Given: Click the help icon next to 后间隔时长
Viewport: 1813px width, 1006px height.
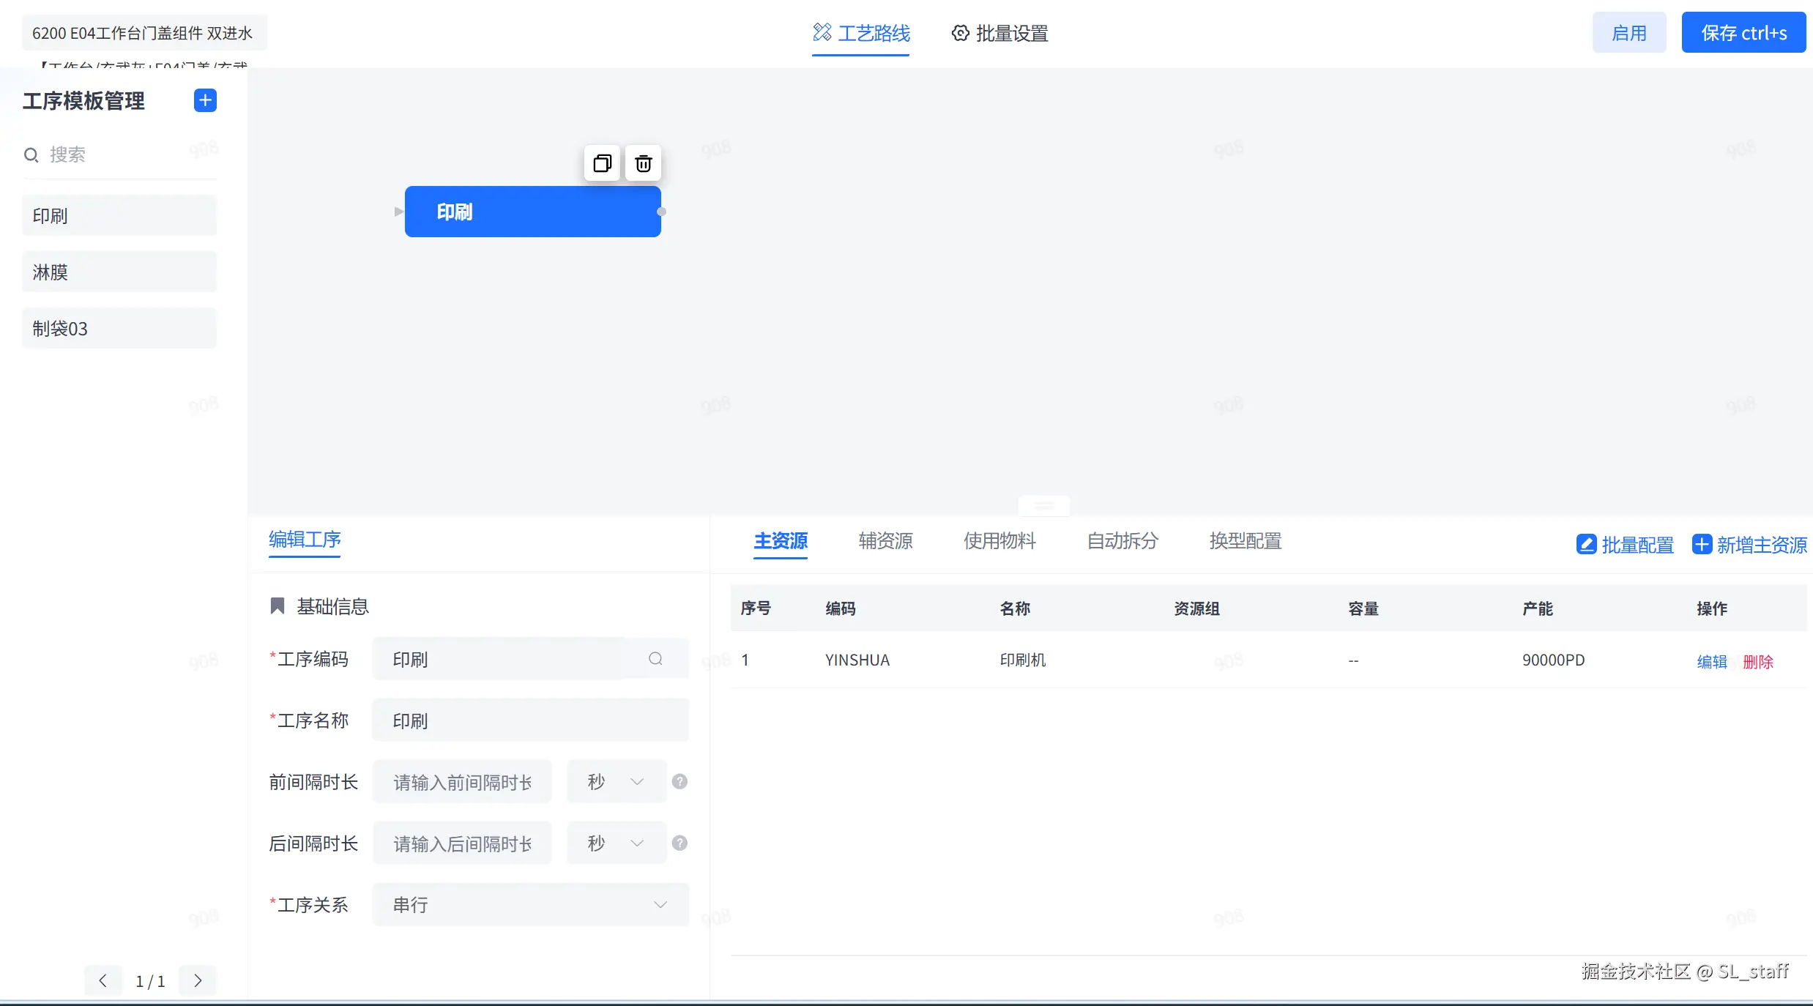Looking at the screenshot, I should pos(680,843).
